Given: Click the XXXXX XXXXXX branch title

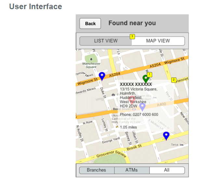Looking at the screenshot, I should tap(136, 84).
